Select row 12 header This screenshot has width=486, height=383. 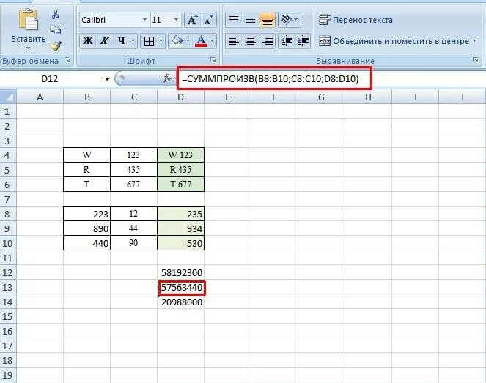(8, 272)
